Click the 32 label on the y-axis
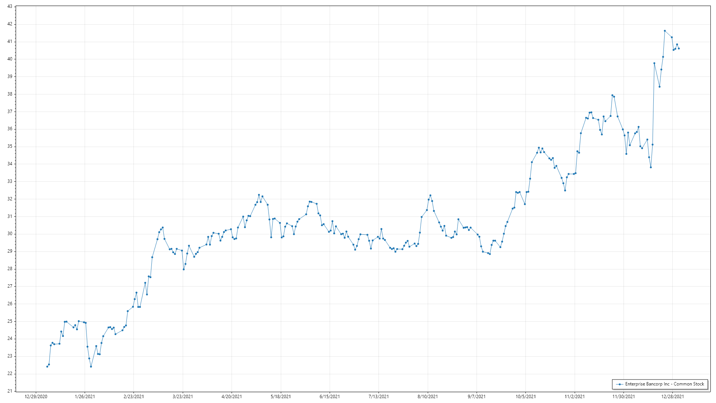 [10, 199]
